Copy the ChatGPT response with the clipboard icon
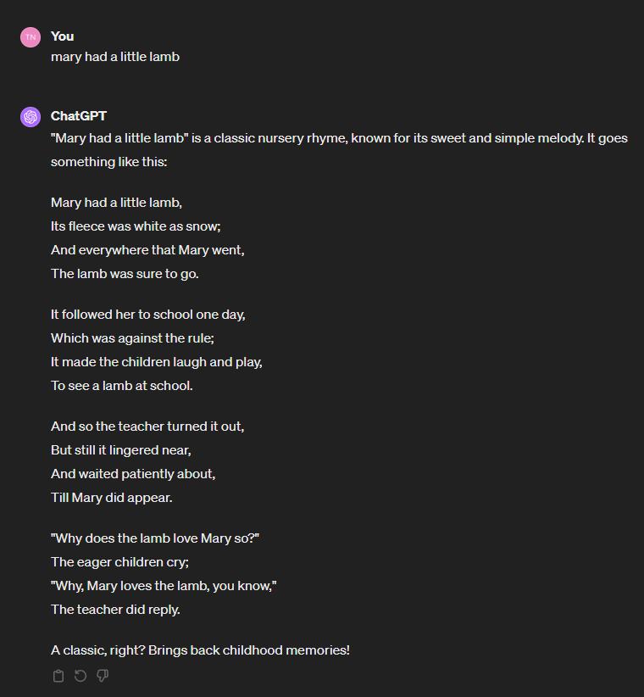The width and height of the screenshot is (644, 697). point(58,676)
